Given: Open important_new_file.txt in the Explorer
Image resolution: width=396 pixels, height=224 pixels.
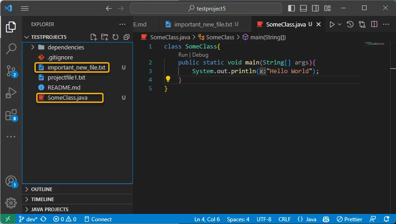Looking at the screenshot, I should pos(77,67).
